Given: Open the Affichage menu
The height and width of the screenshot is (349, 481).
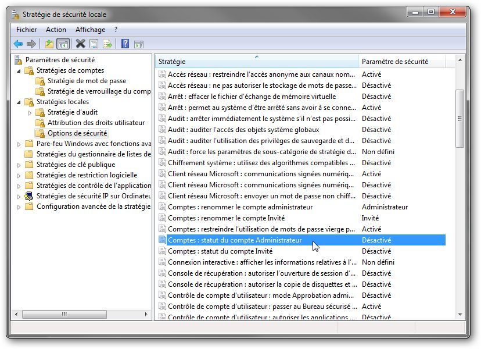Looking at the screenshot, I should click(x=90, y=30).
